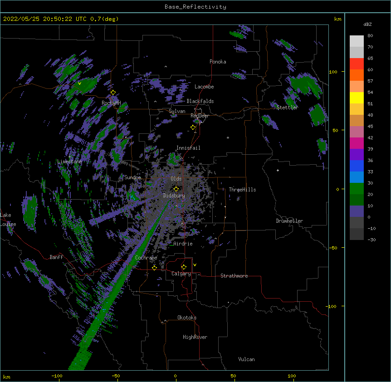This screenshot has width=391, height=382.
Task: Select the Blackfalds label on map
Action: click(x=200, y=101)
